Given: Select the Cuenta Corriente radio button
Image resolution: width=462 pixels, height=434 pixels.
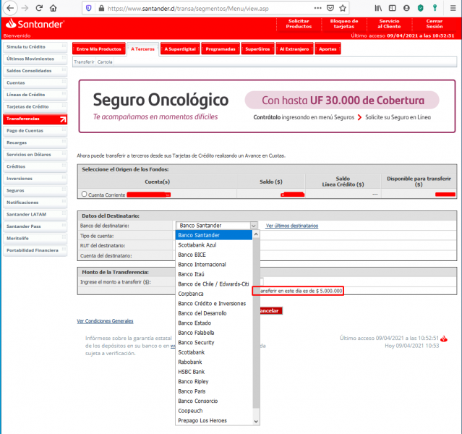Looking at the screenshot, I should [x=85, y=194].
